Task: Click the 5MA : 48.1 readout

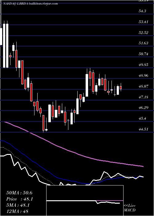Action: coord(18,205)
